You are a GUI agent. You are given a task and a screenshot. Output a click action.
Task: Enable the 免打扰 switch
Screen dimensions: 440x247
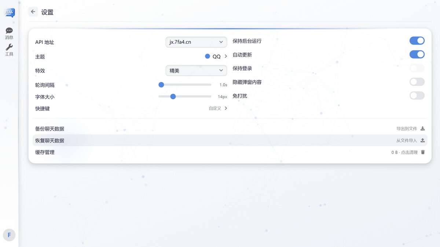(x=417, y=96)
